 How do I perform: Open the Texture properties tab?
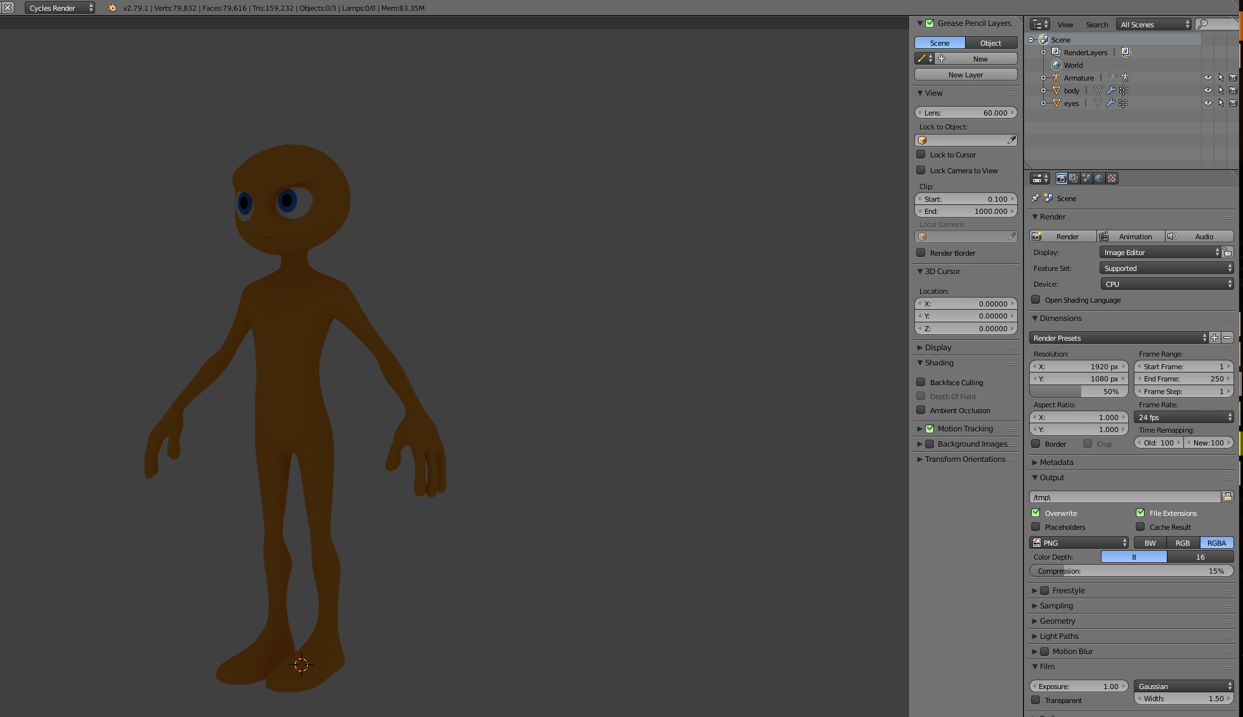1111,178
